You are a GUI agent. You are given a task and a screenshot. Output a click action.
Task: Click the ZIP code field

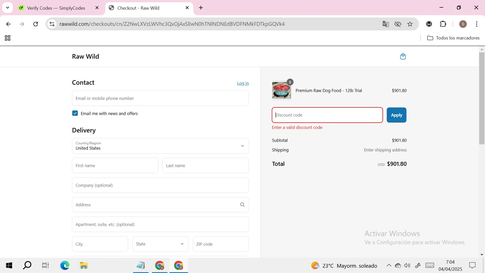221,244
